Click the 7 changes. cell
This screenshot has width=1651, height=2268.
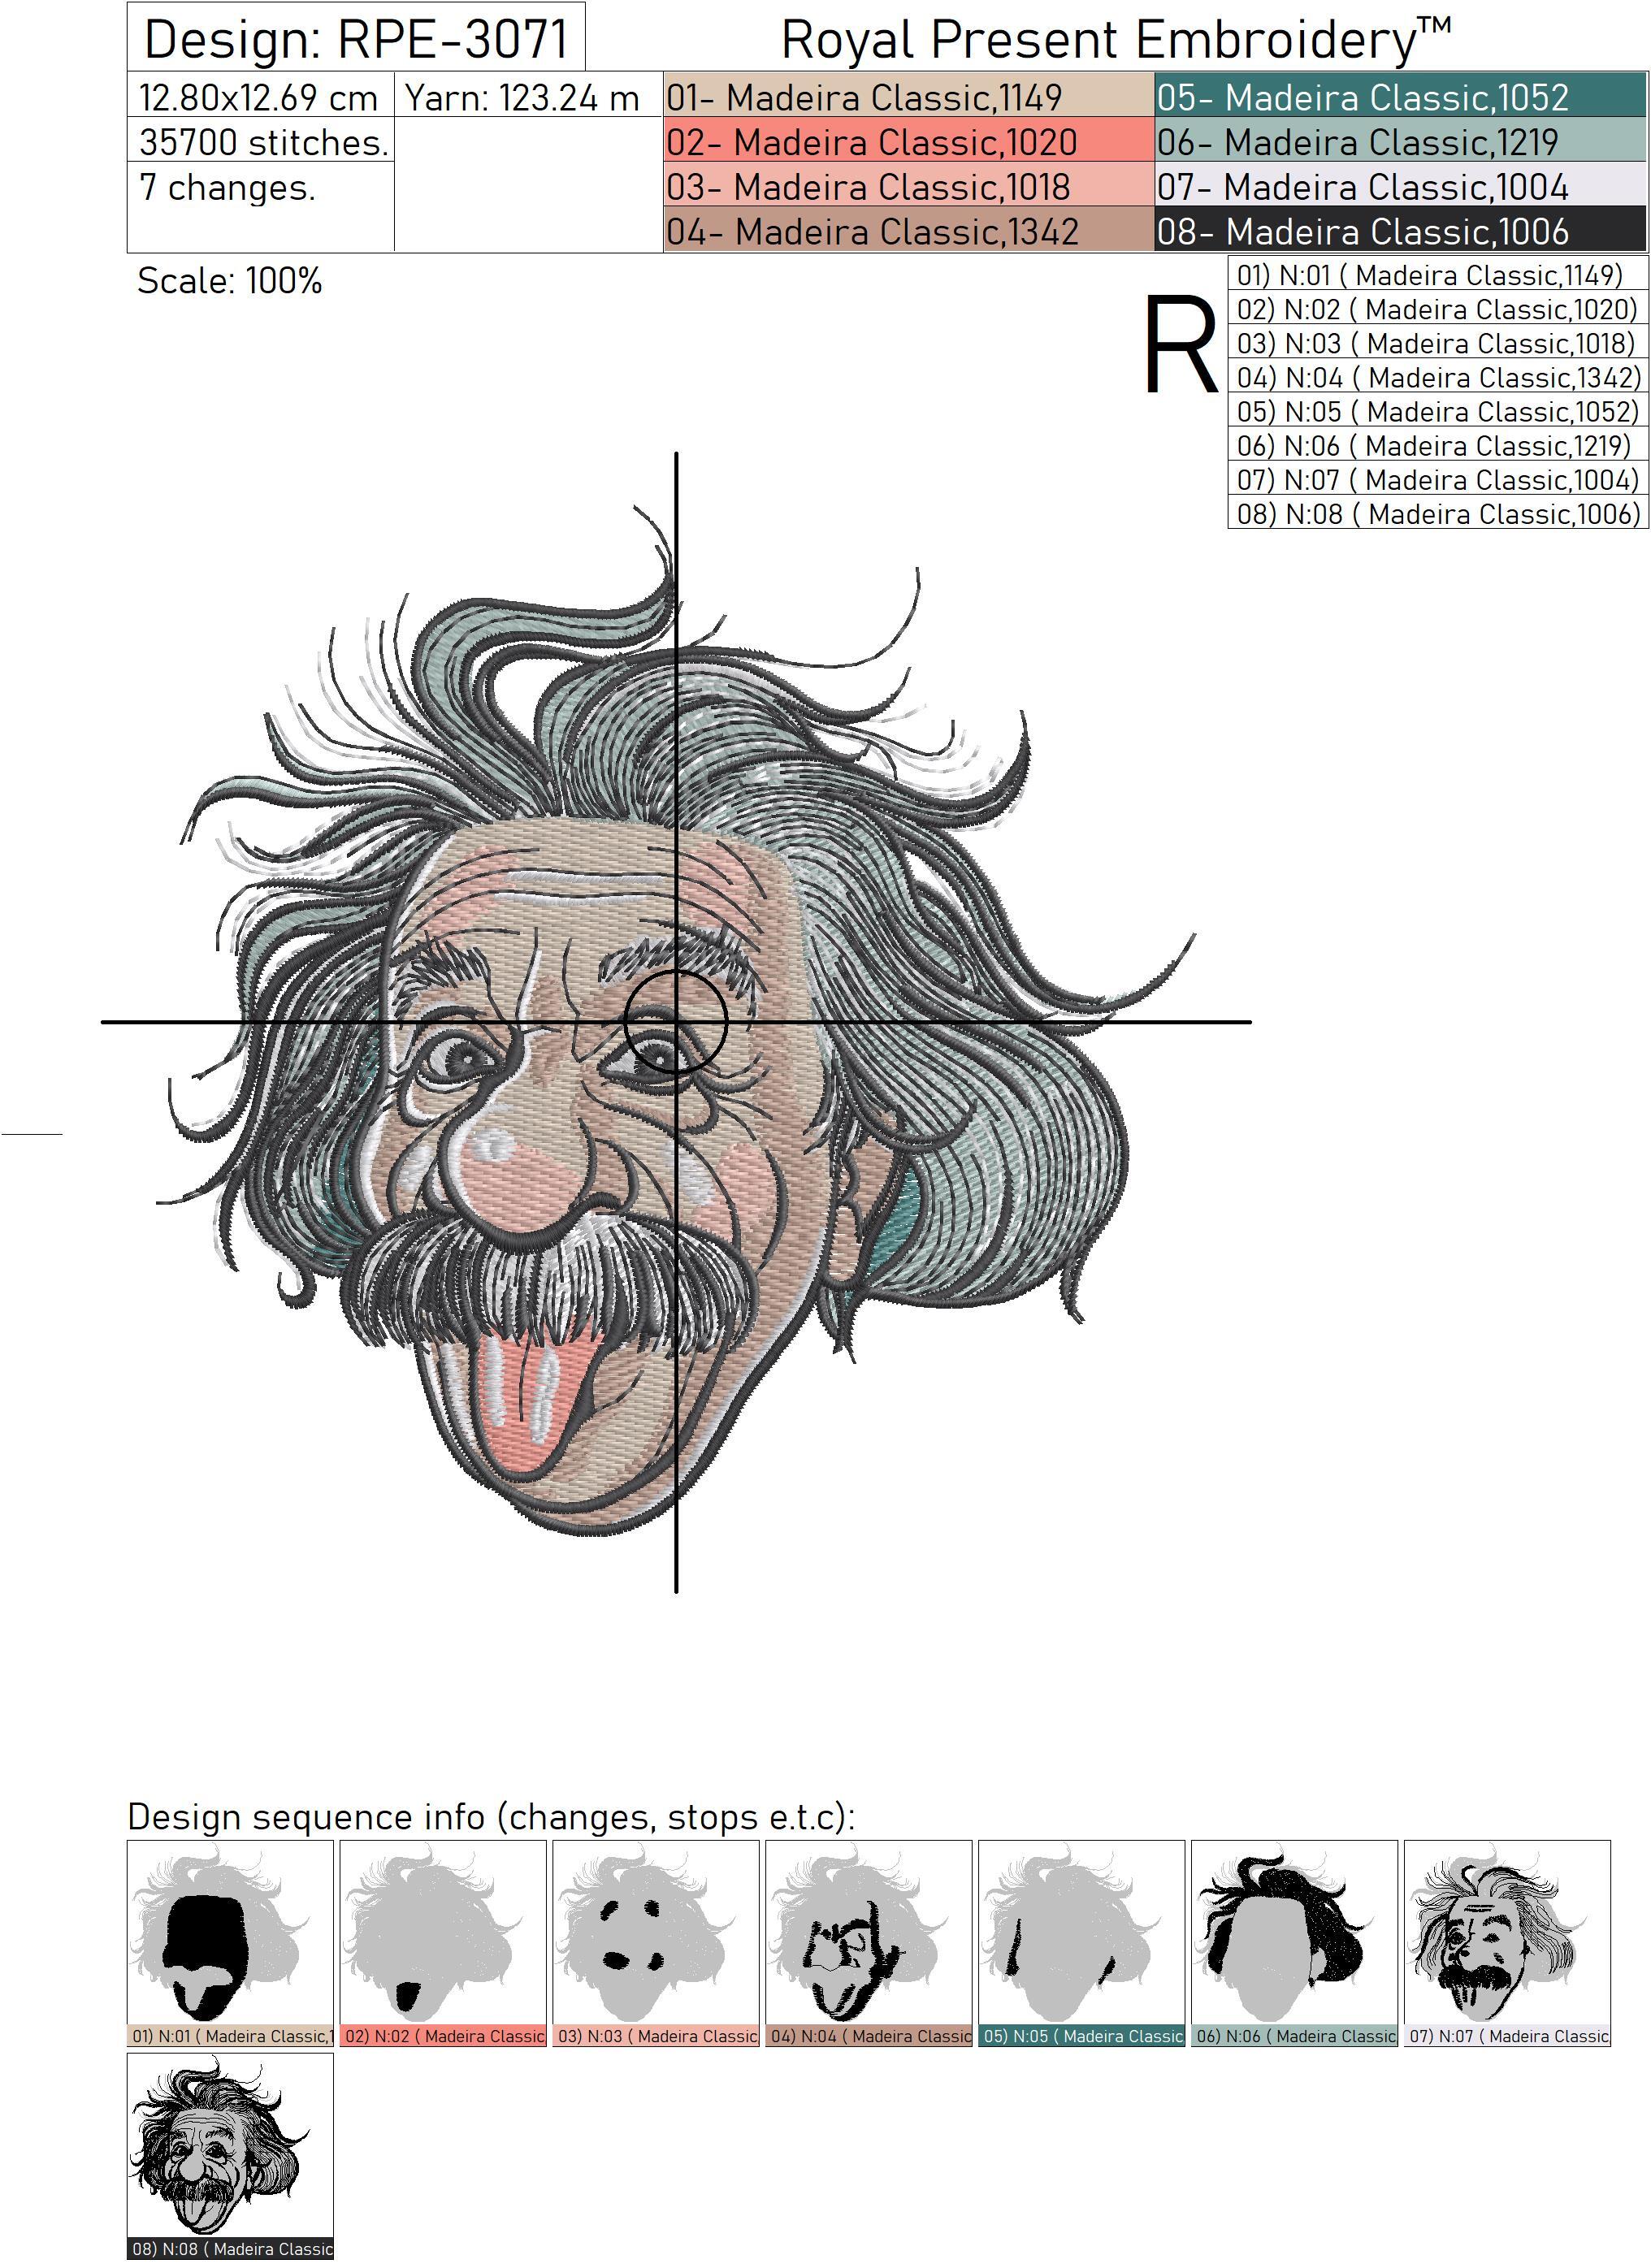(x=261, y=207)
